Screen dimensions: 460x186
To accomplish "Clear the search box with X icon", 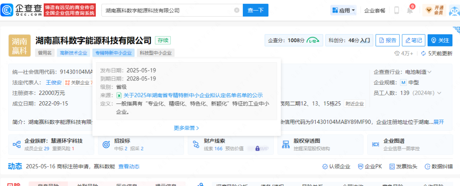I will pyautogui.click(x=237, y=10).
